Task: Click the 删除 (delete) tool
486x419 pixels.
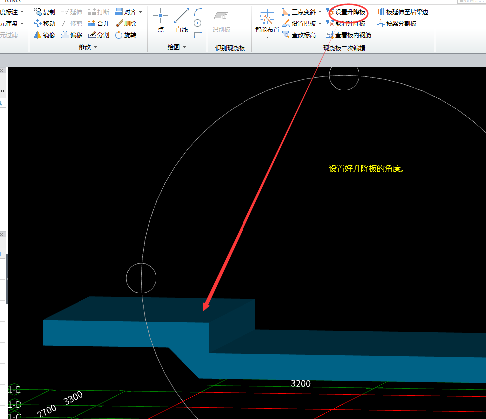Action: (126, 23)
